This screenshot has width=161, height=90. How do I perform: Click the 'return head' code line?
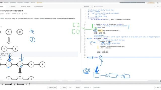click(x=101, y=27)
